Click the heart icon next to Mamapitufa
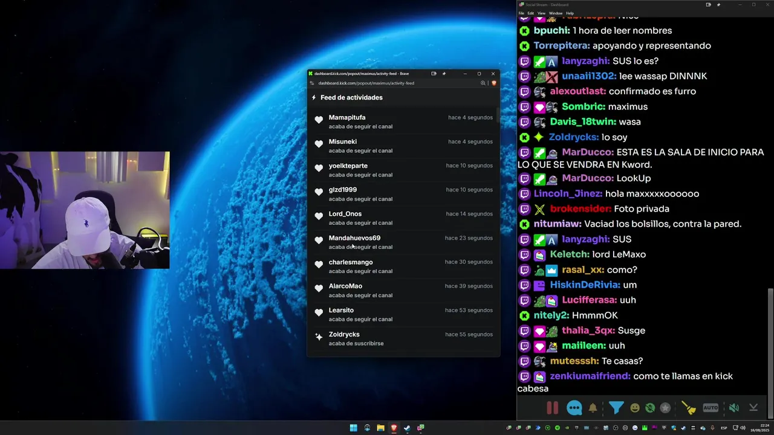Image resolution: width=774 pixels, height=435 pixels. (x=319, y=120)
